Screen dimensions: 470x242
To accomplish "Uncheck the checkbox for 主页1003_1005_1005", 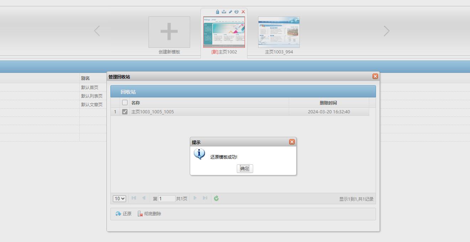I will coord(125,112).
